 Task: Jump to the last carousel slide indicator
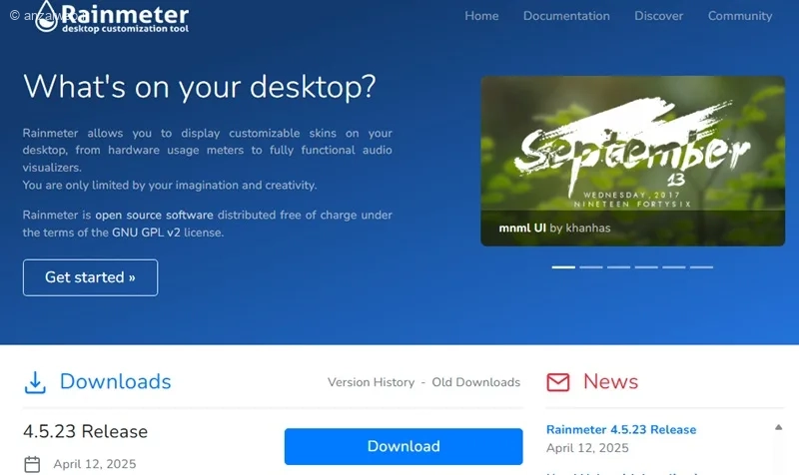point(701,267)
